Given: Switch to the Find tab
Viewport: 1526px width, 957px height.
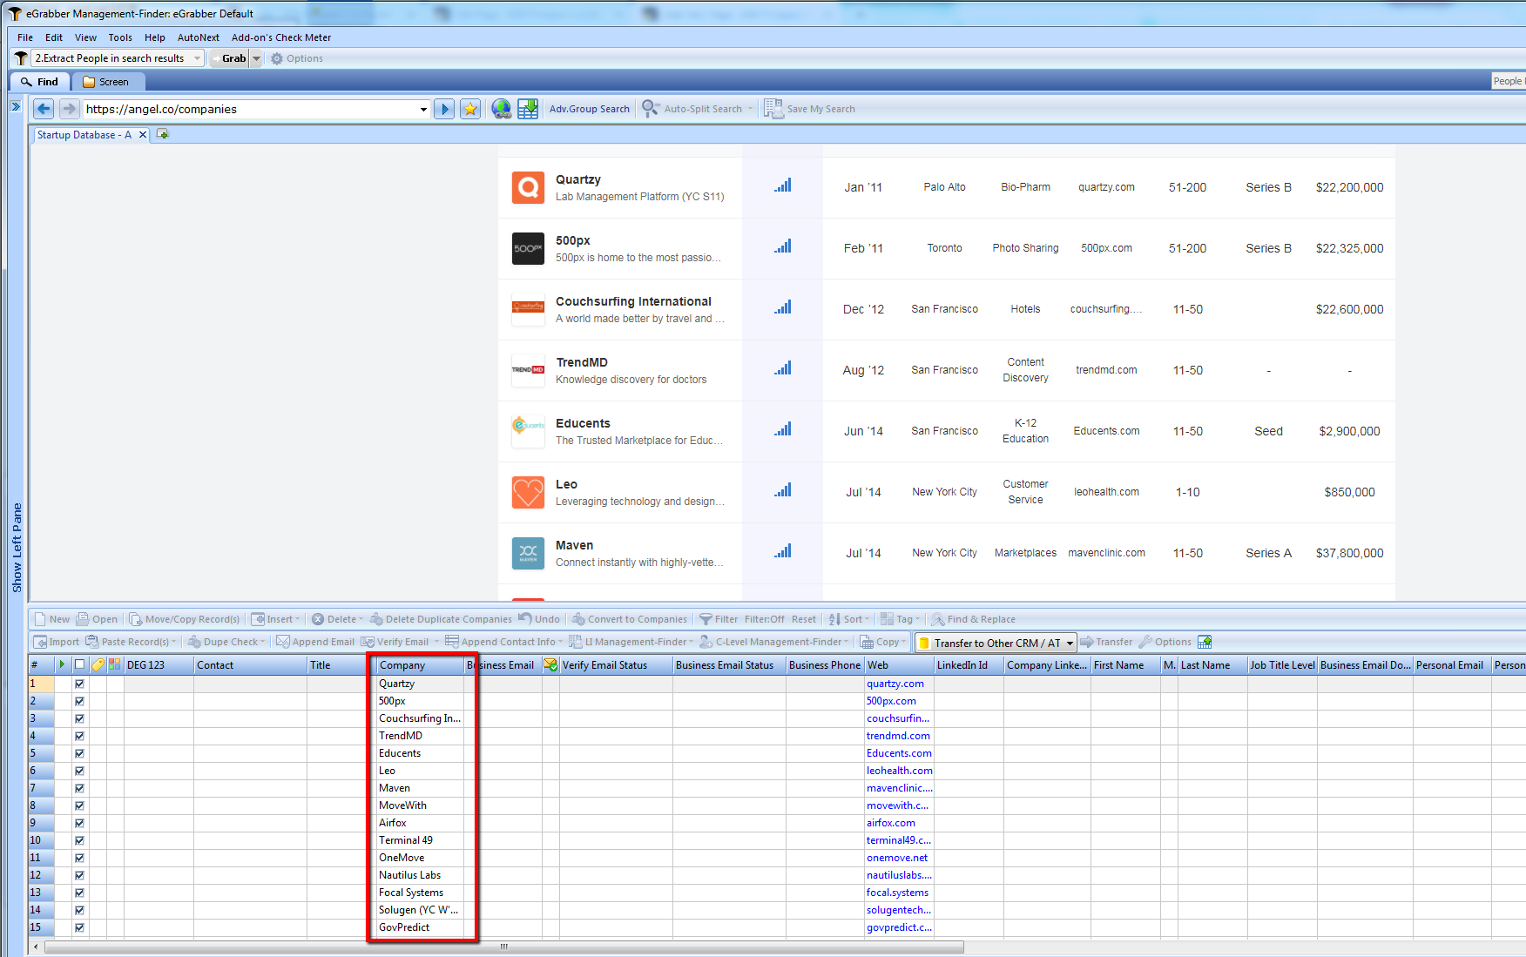Looking at the screenshot, I should click(40, 82).
